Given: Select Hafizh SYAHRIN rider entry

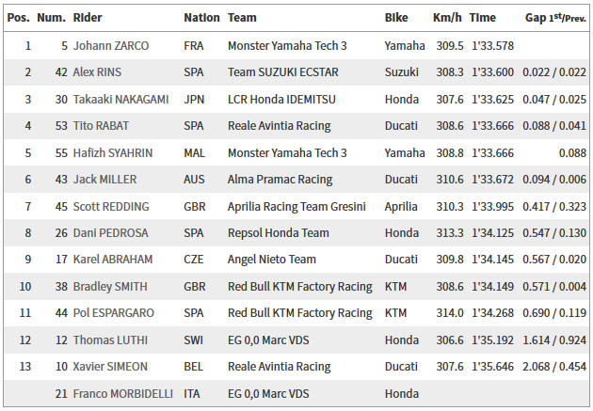Looking at the screenshot, I should pos(113,153).
